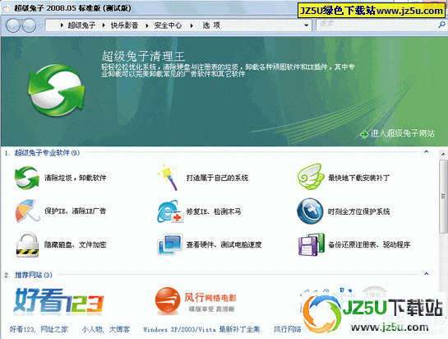Click 最快地下载安装补丁 label
This screenshot has width=448, height=339.
pos(358,178)
